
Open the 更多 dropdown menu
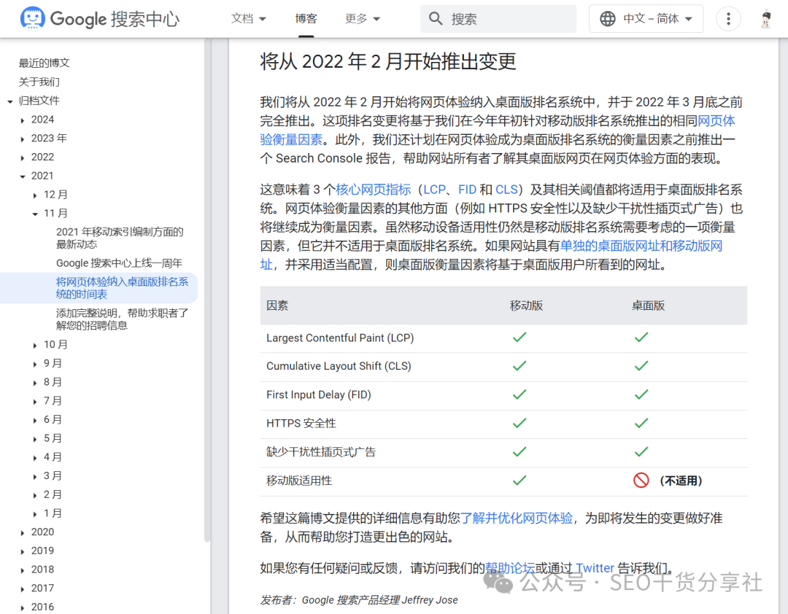pos(363,18)
